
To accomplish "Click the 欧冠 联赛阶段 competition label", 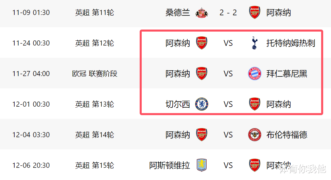I will coord(95,74).
